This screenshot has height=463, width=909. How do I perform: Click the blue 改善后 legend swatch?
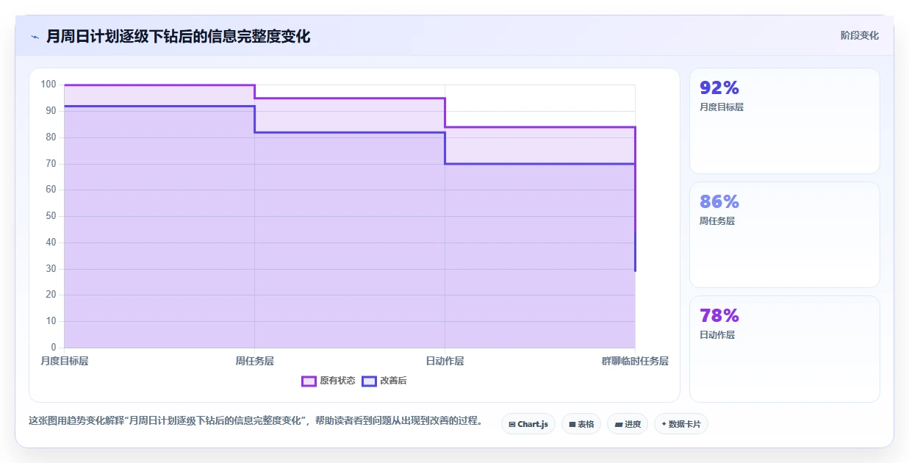[x=369, y=381]
